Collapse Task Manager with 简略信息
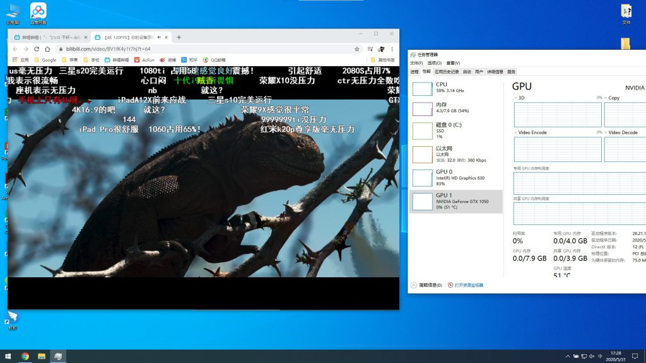Screen dimensions: 646x363 (x=426, y=285)
